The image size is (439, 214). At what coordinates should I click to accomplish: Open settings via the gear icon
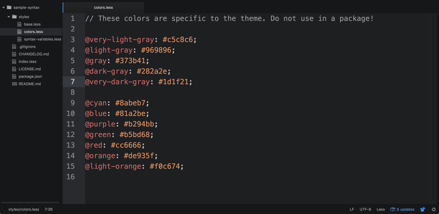coord(434,210)
